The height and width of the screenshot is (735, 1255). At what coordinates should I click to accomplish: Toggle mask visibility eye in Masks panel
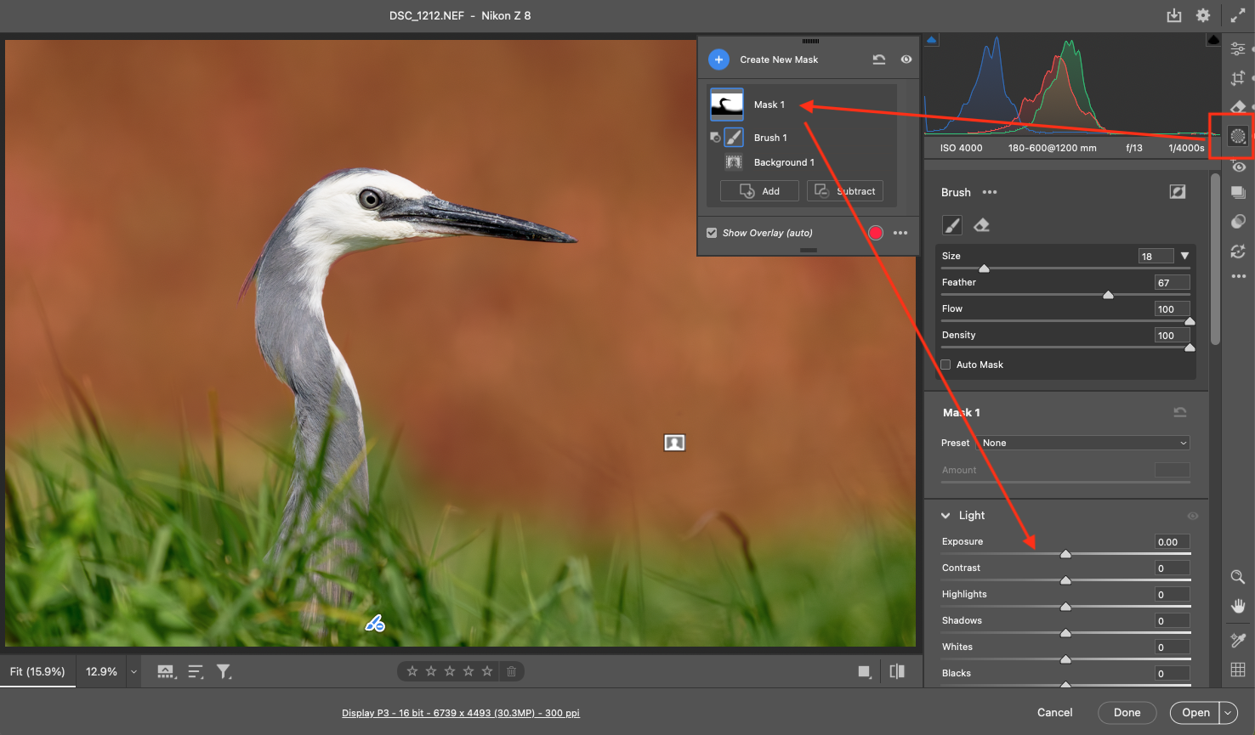point(906,59)
